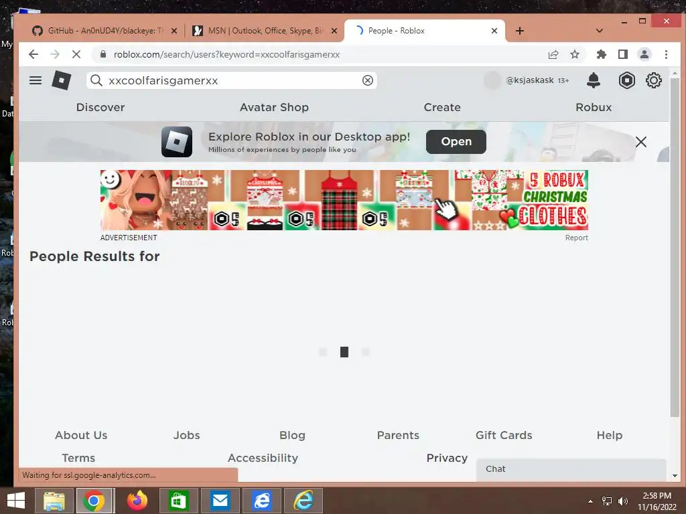The height and width of the screenshot is (514, 686).
Task: Open the Chrome profile avatar menu
Action: (644, 54)
